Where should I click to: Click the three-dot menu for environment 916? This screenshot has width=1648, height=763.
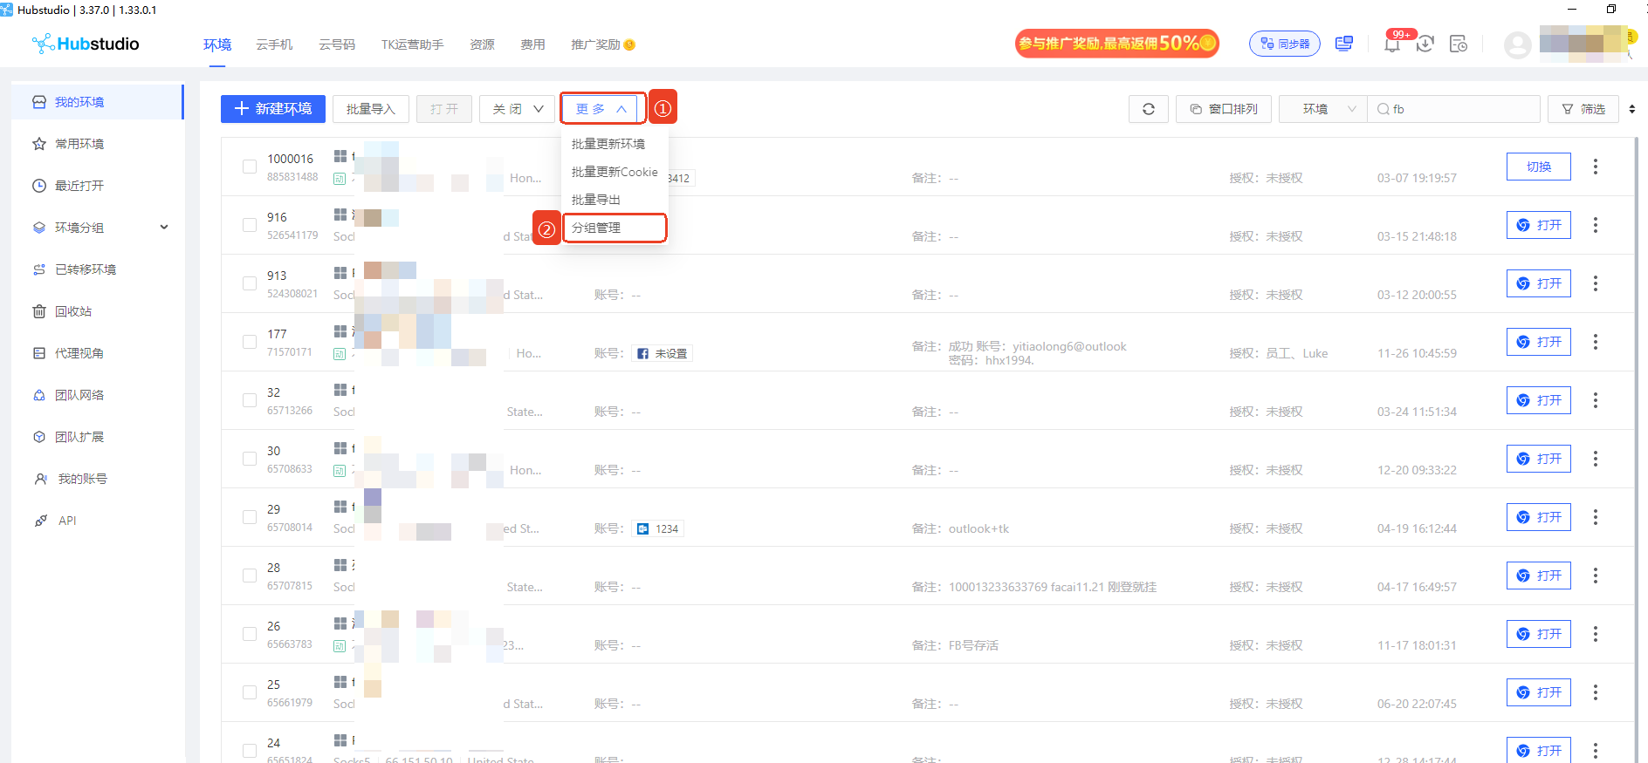coord(1596,225)
